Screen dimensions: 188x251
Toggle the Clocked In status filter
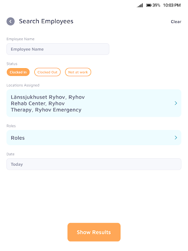coord(18,72)
